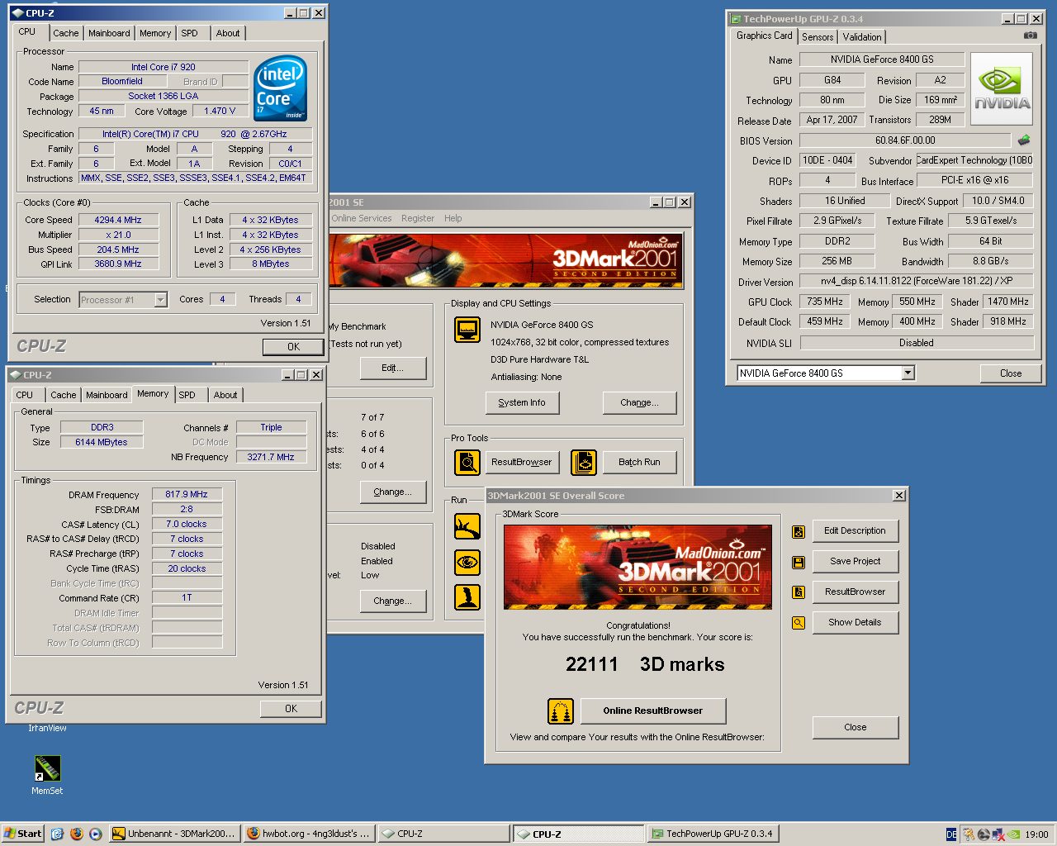Click the benchmark icon at top of Run group
1057x846 pixels.
tap(467, 526)
